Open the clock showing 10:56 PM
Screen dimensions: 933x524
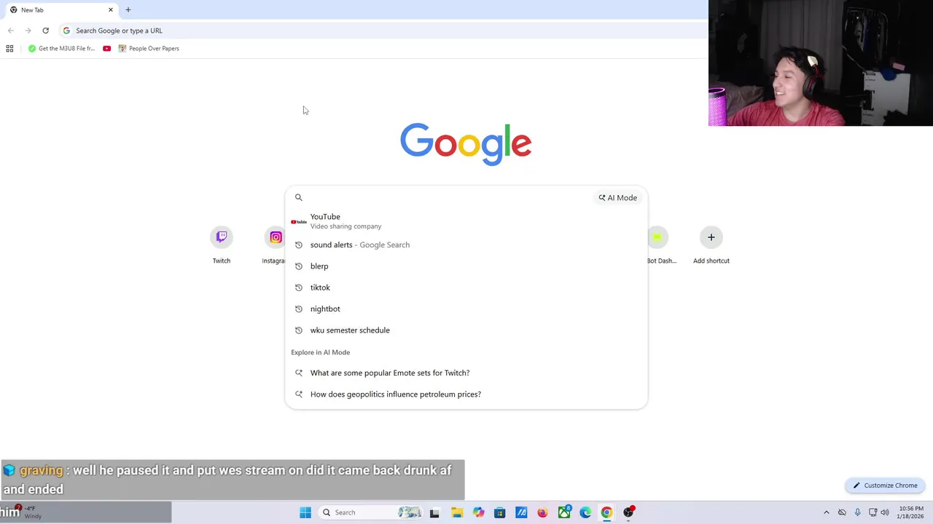click(x=911, y=512)
